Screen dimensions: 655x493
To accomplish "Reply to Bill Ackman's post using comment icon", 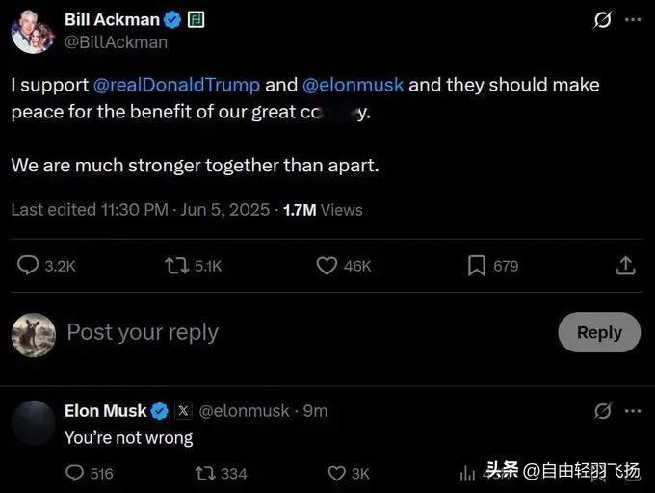I will pos(29,266).
